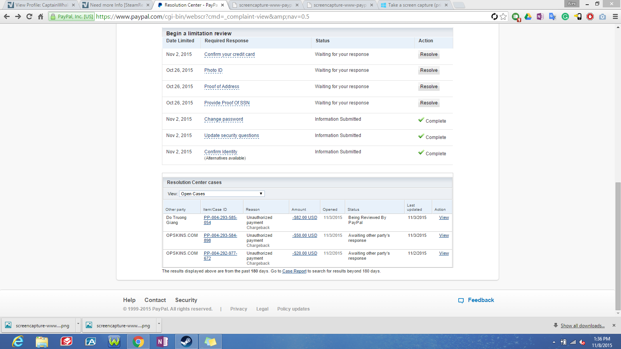This screenshot has height=349, width=621.
Task: Open the Proof of Address link
Action: point(222,87)
